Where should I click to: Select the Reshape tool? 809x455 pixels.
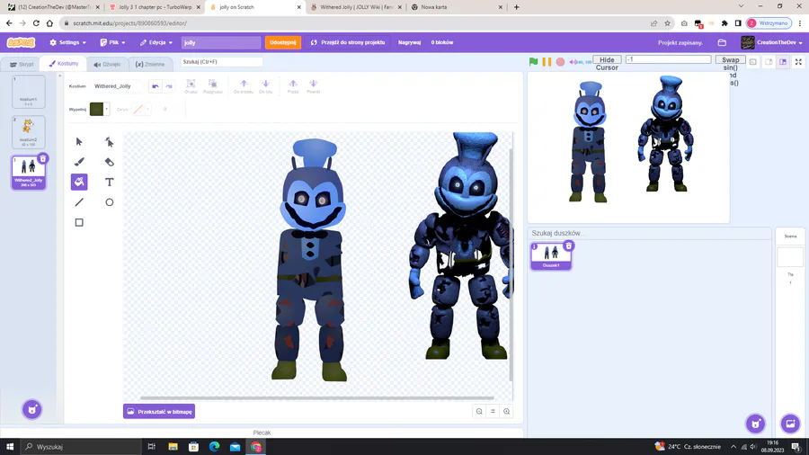tap(110, 141)
